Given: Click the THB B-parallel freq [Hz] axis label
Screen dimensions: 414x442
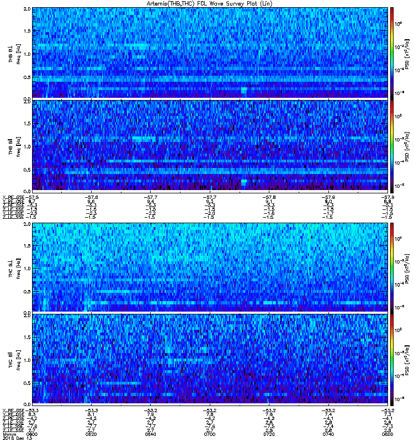Looking at the screenshot, I should point(19,146).
